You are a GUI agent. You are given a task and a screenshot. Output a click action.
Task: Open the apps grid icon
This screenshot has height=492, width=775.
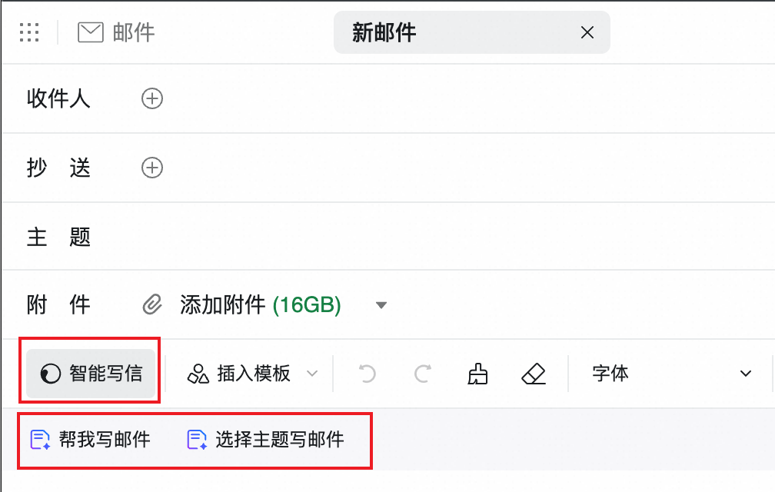click(29, 32)
